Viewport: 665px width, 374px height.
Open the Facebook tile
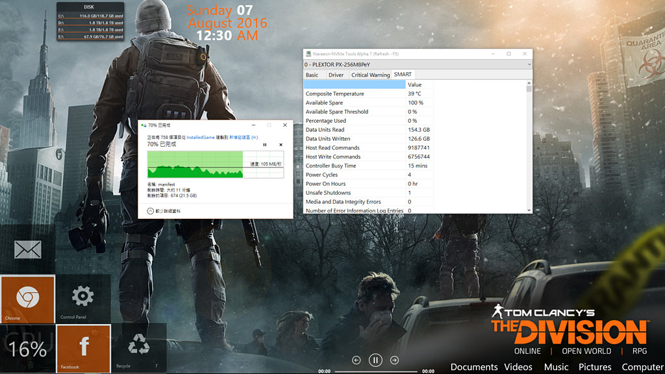pyautogui.click(x=84, y=349)
